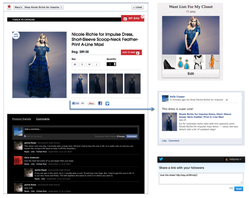This screenshot has width=249, height=198.
Task: Switch to Product Details tab
Action: coord(22,119)
